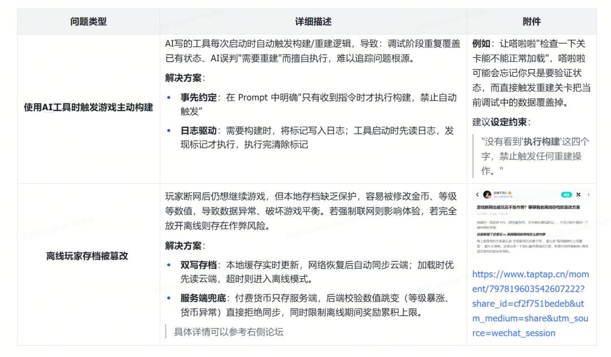Open the forum post screenshot thumbnail
This screenshot has width=611, height=357.
pos(531,222)
